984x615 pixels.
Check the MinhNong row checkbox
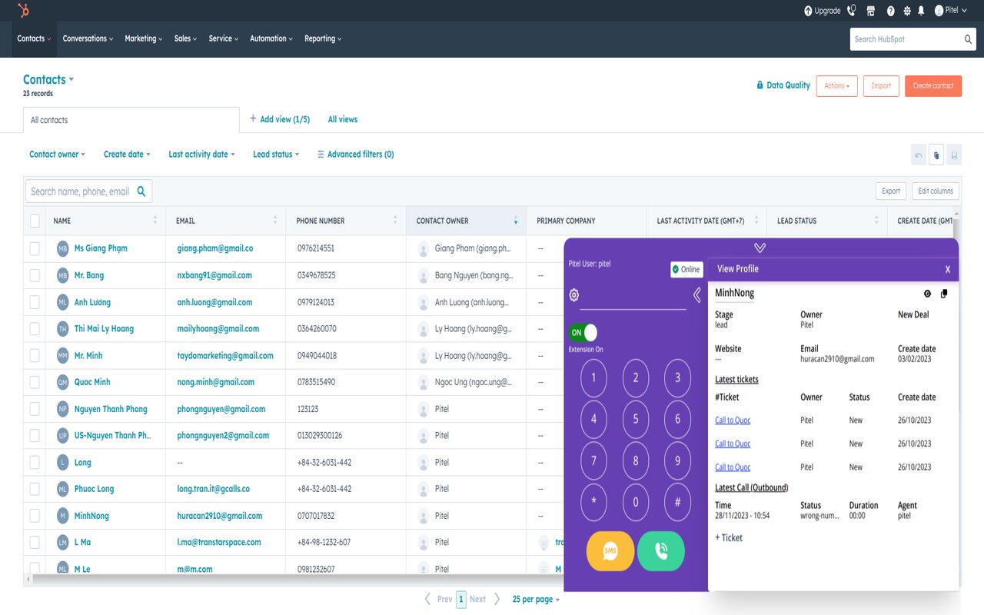pos(35,516)
